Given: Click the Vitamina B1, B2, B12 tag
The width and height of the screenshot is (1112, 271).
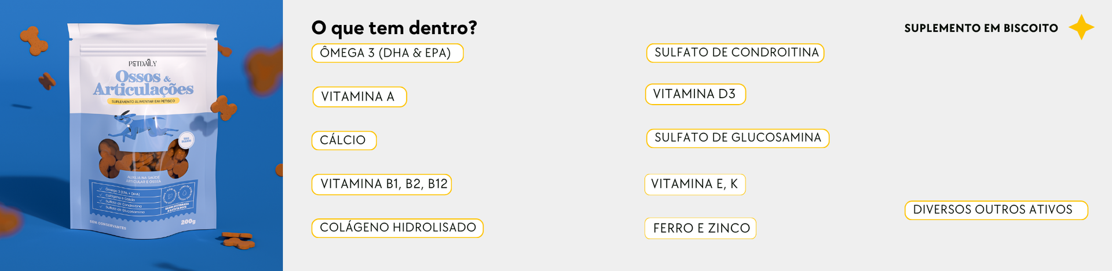Looking at the screenshot, I should tap(382, 184).
